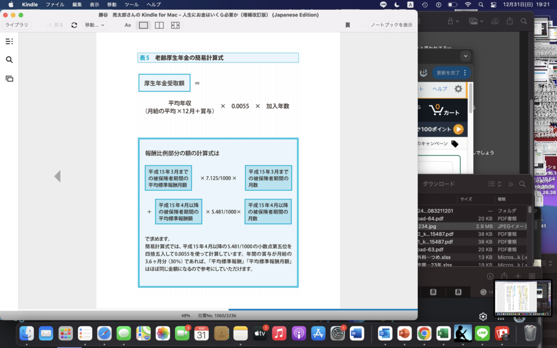Switch to two-column page view

159,25
